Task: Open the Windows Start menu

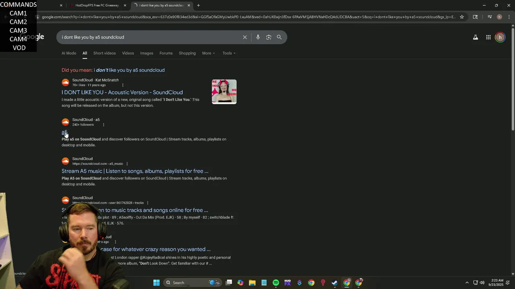Action: [157, 283]
